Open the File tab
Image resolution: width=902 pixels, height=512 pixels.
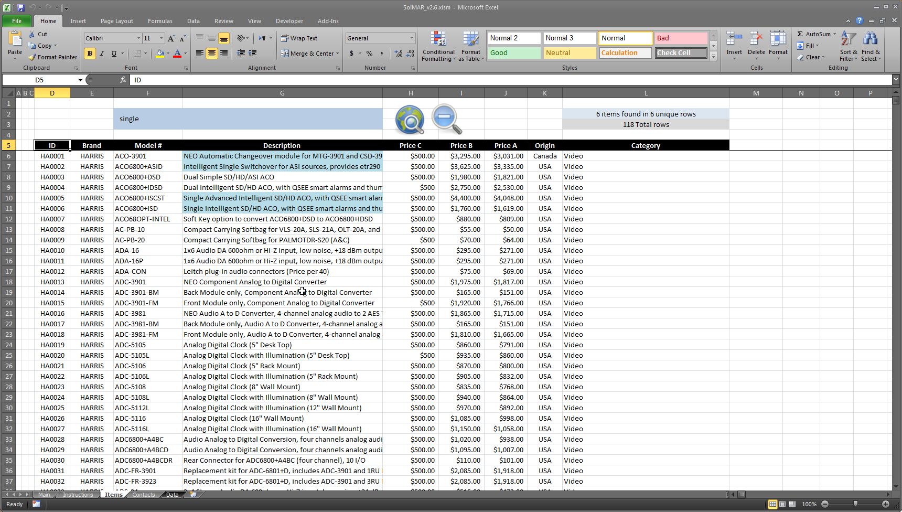coord(17,21)
